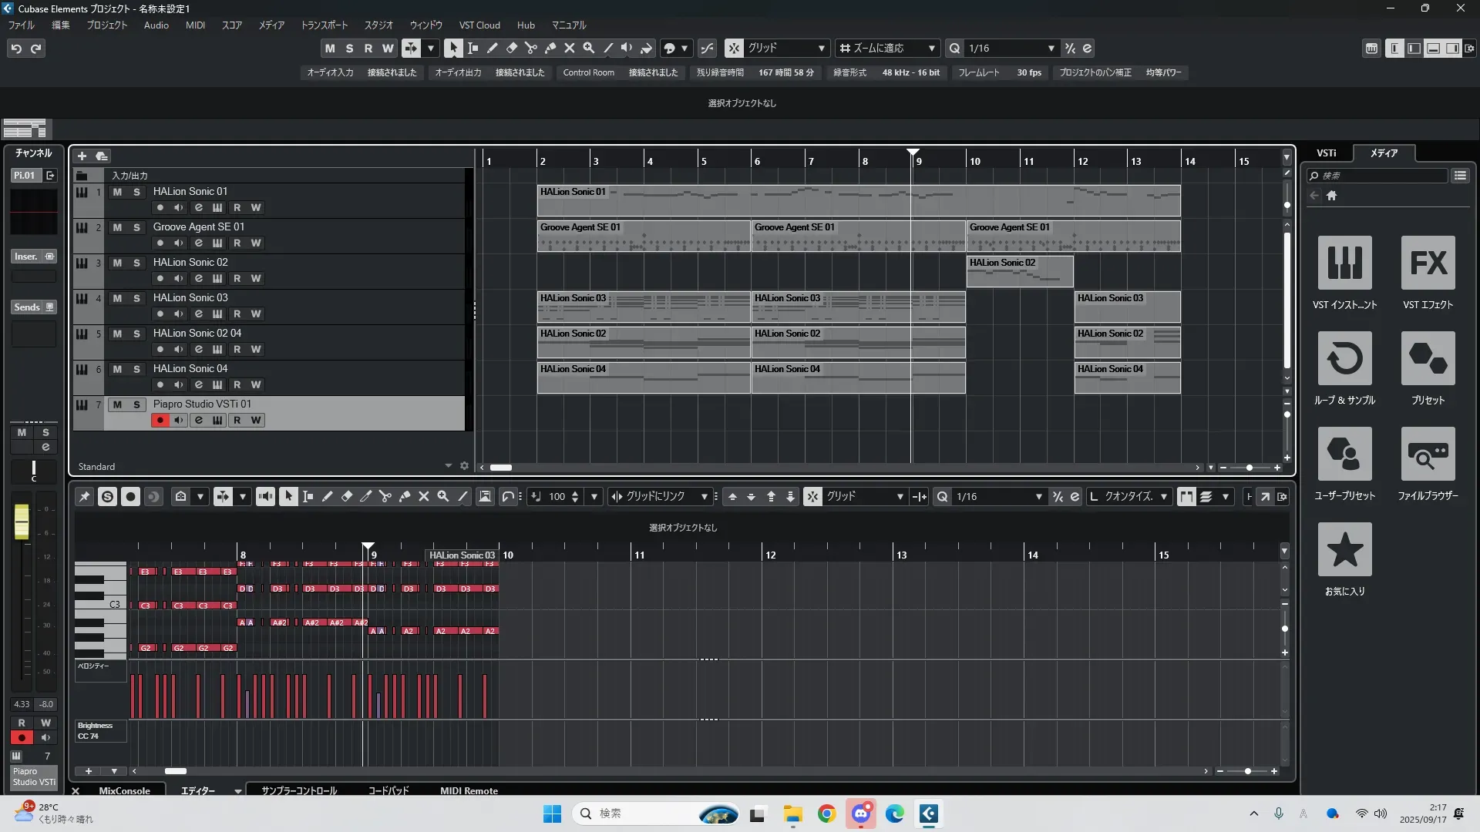Select the Eraser tool in main toolbar
The width and height of the screenshot is (1480, 832).
pyautogui.click(x=512, y=48)
